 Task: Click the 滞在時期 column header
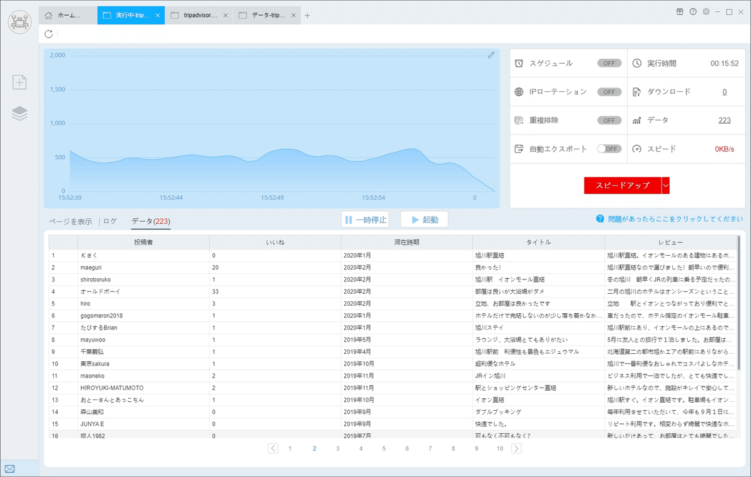407,242
